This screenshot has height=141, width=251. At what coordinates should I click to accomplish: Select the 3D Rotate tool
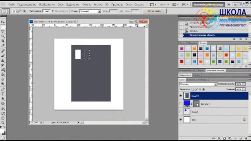tap(3, 109)
